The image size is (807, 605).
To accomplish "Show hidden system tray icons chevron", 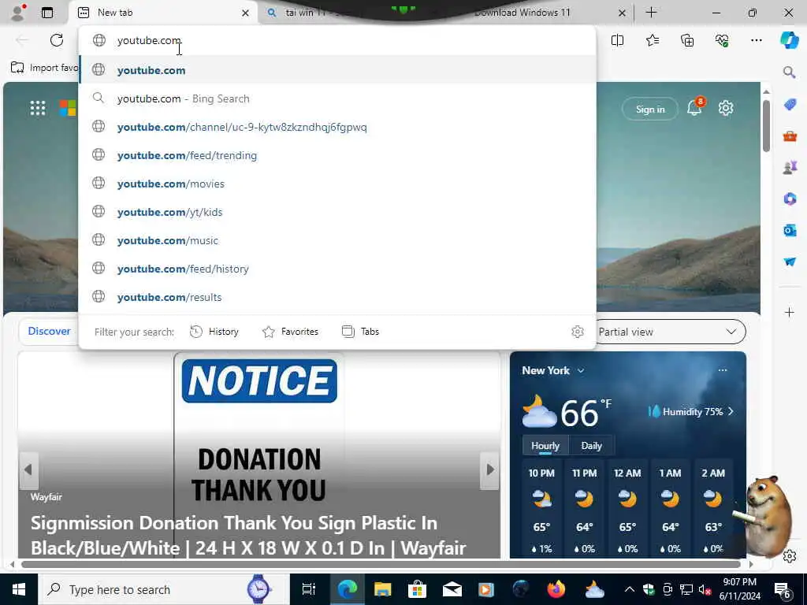I will 629,589.
